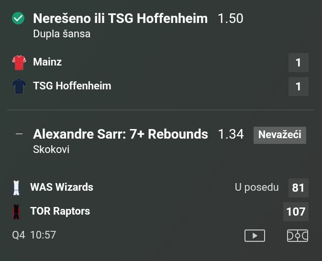Click the Raptors score 107
This screenshot has width=322, height=261.
coord(296,212)
